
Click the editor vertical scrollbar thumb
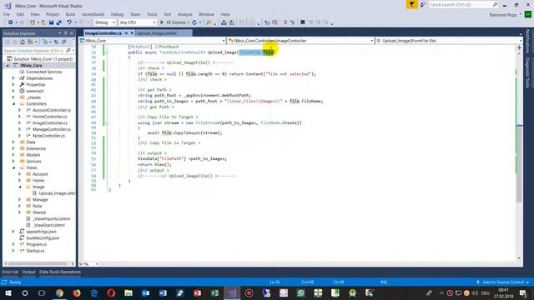[x=519, y=163]
